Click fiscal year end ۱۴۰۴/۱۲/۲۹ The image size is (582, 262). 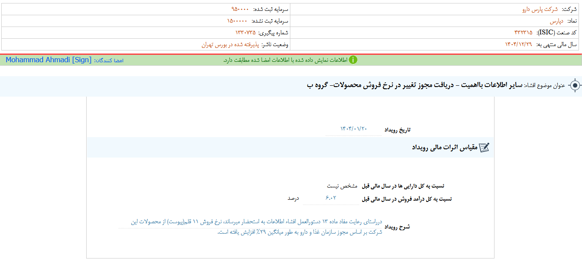518,44
